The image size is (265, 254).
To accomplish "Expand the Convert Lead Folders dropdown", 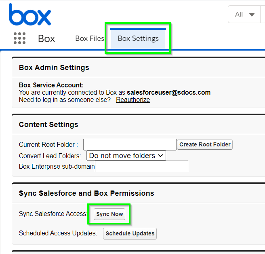I will tap(126, 155).
